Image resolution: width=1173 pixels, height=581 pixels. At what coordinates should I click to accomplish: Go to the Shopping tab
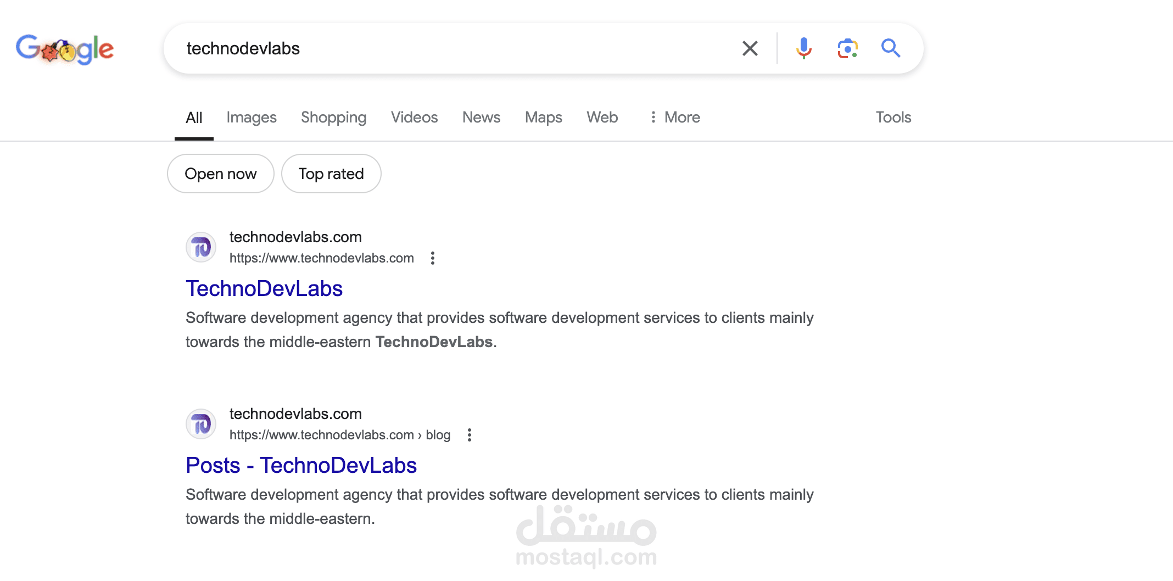point(333,117)
